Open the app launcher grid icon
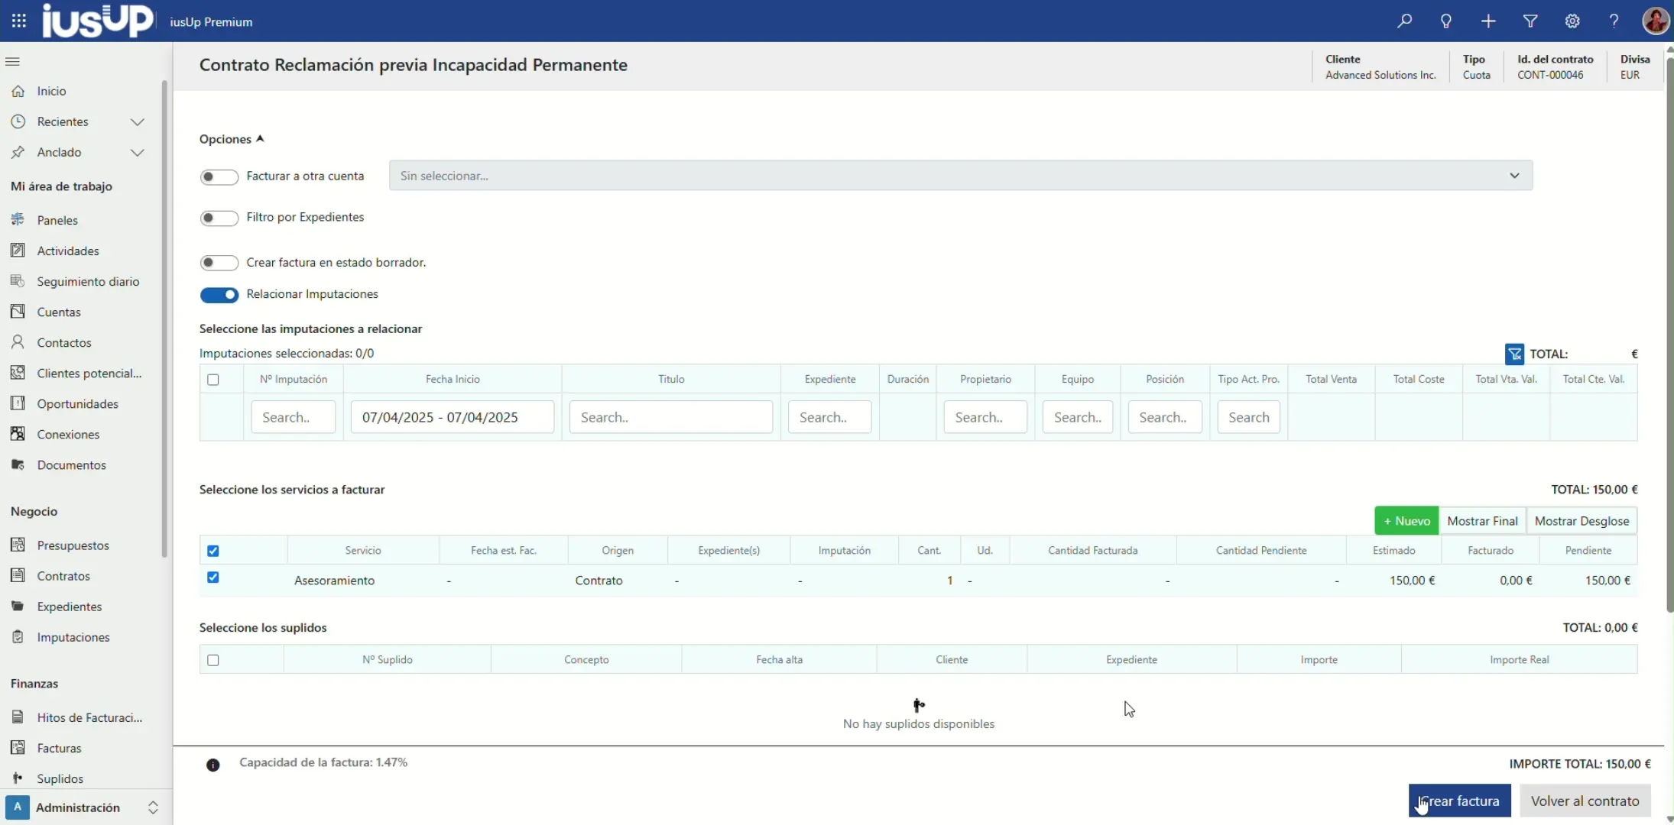This screenshot has width=1674, height=825. tap(19, 21)
